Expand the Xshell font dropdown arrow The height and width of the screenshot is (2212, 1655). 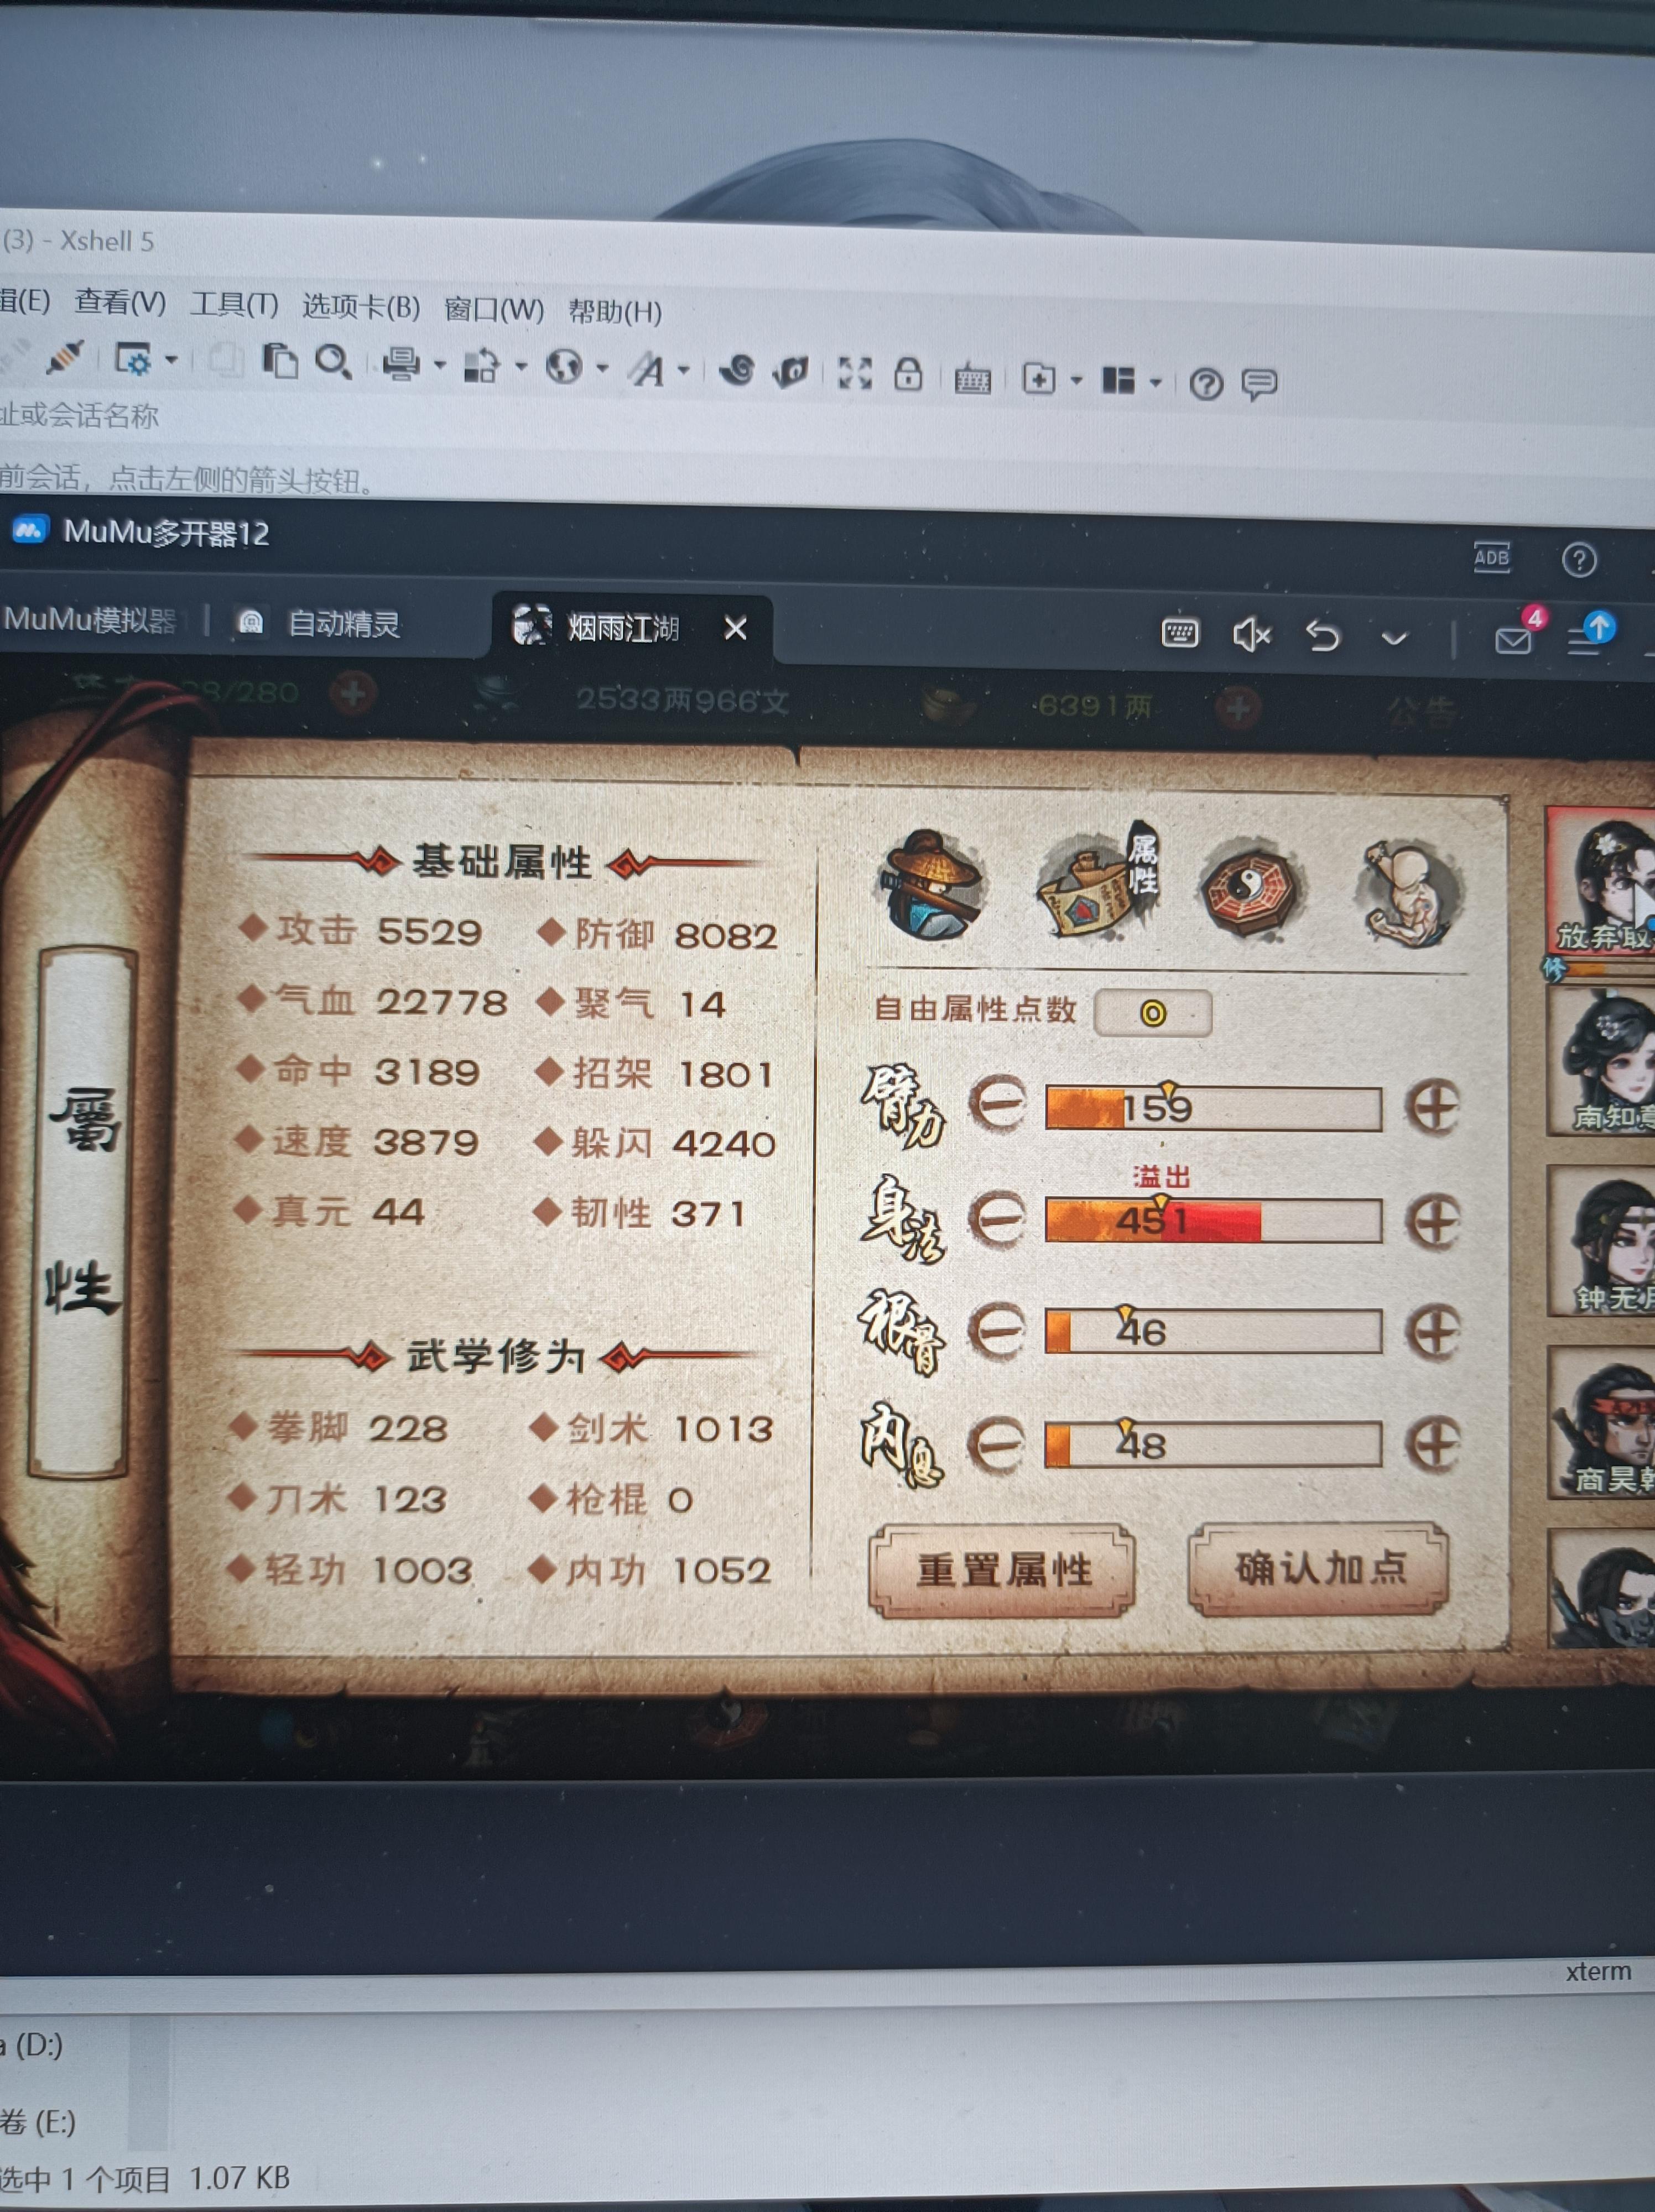click(x=684, y=370)
